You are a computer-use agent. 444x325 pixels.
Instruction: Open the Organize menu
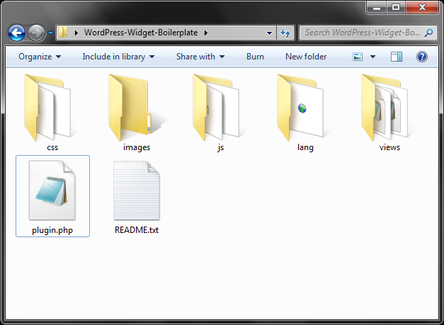coord(40,57)
